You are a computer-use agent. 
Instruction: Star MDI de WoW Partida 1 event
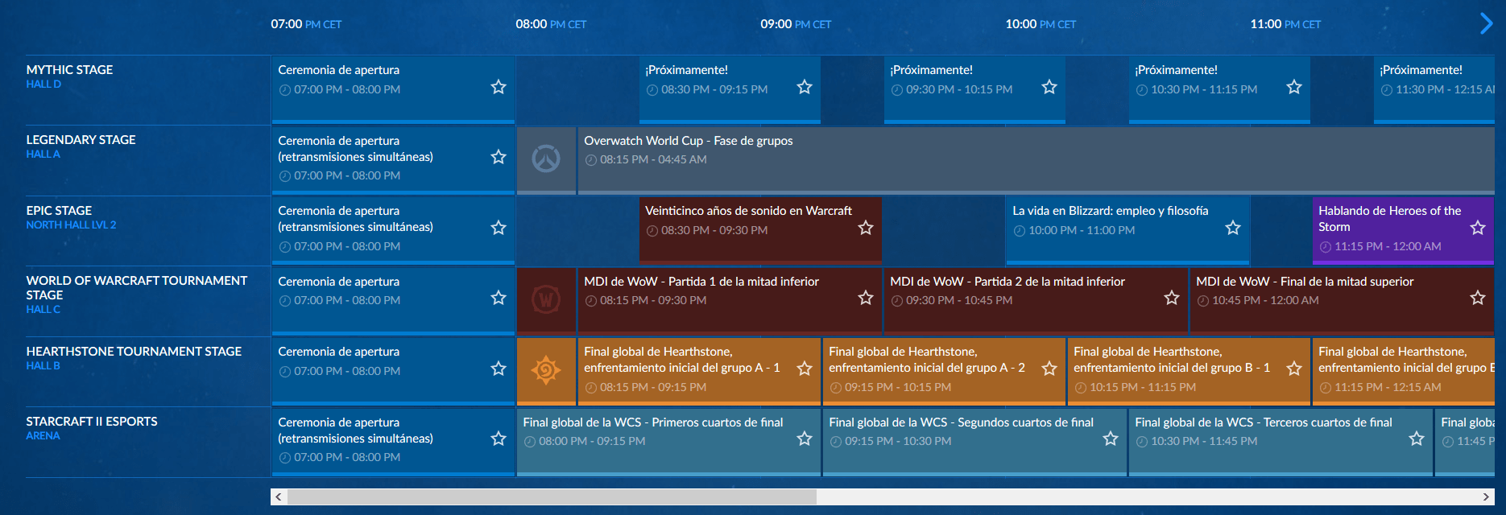pos(866,299)
